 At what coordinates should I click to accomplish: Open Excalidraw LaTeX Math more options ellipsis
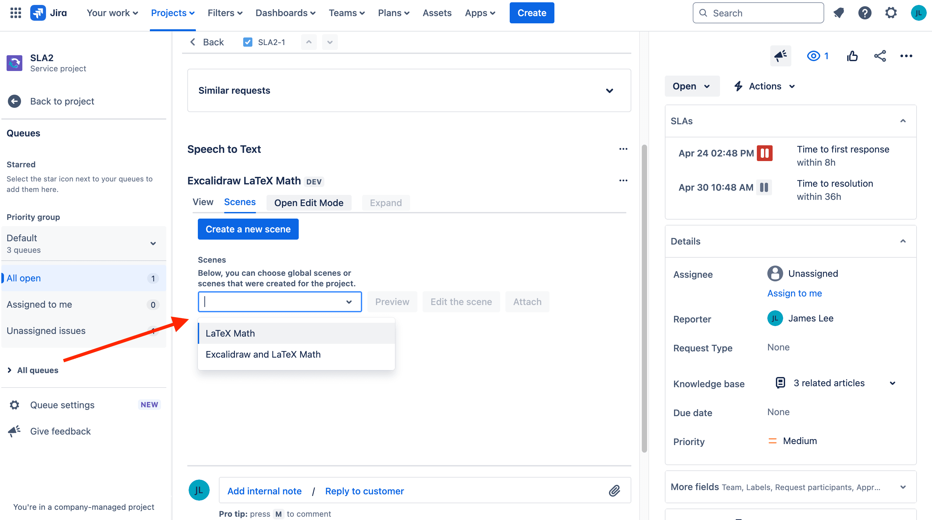[x=623, y=180]
